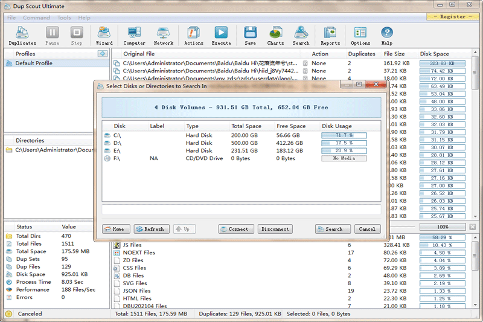483x322 pixels.
Task: Select the C:\Users\Administrator directory entry
Action: (x=50, y=150)
